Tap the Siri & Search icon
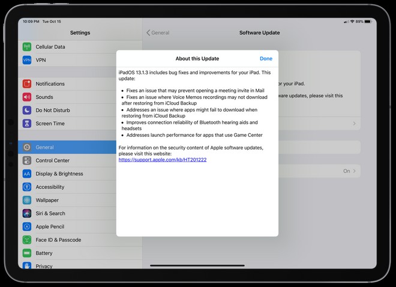This screenshot has height=287, width=396. tap(27, 214)
